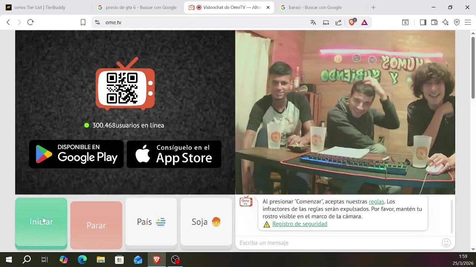The height and width of the screenshot is (267, 476).
Task: Click the OmeTV avatar beside the message
Action: coord(246,201)
